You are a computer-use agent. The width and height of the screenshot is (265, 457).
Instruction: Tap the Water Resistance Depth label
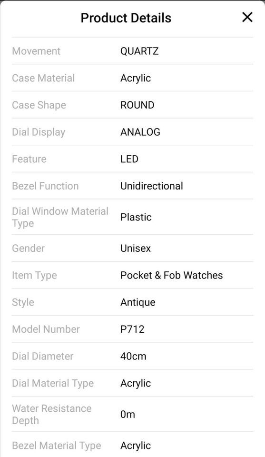(51, 415)
